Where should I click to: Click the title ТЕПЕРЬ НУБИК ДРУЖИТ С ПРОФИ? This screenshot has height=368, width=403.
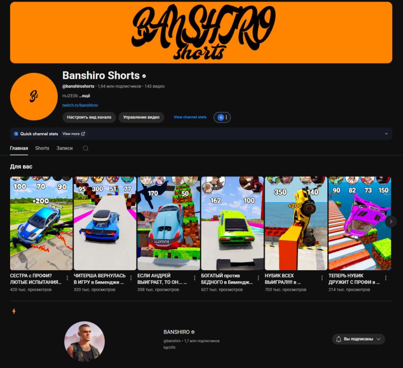354,279
